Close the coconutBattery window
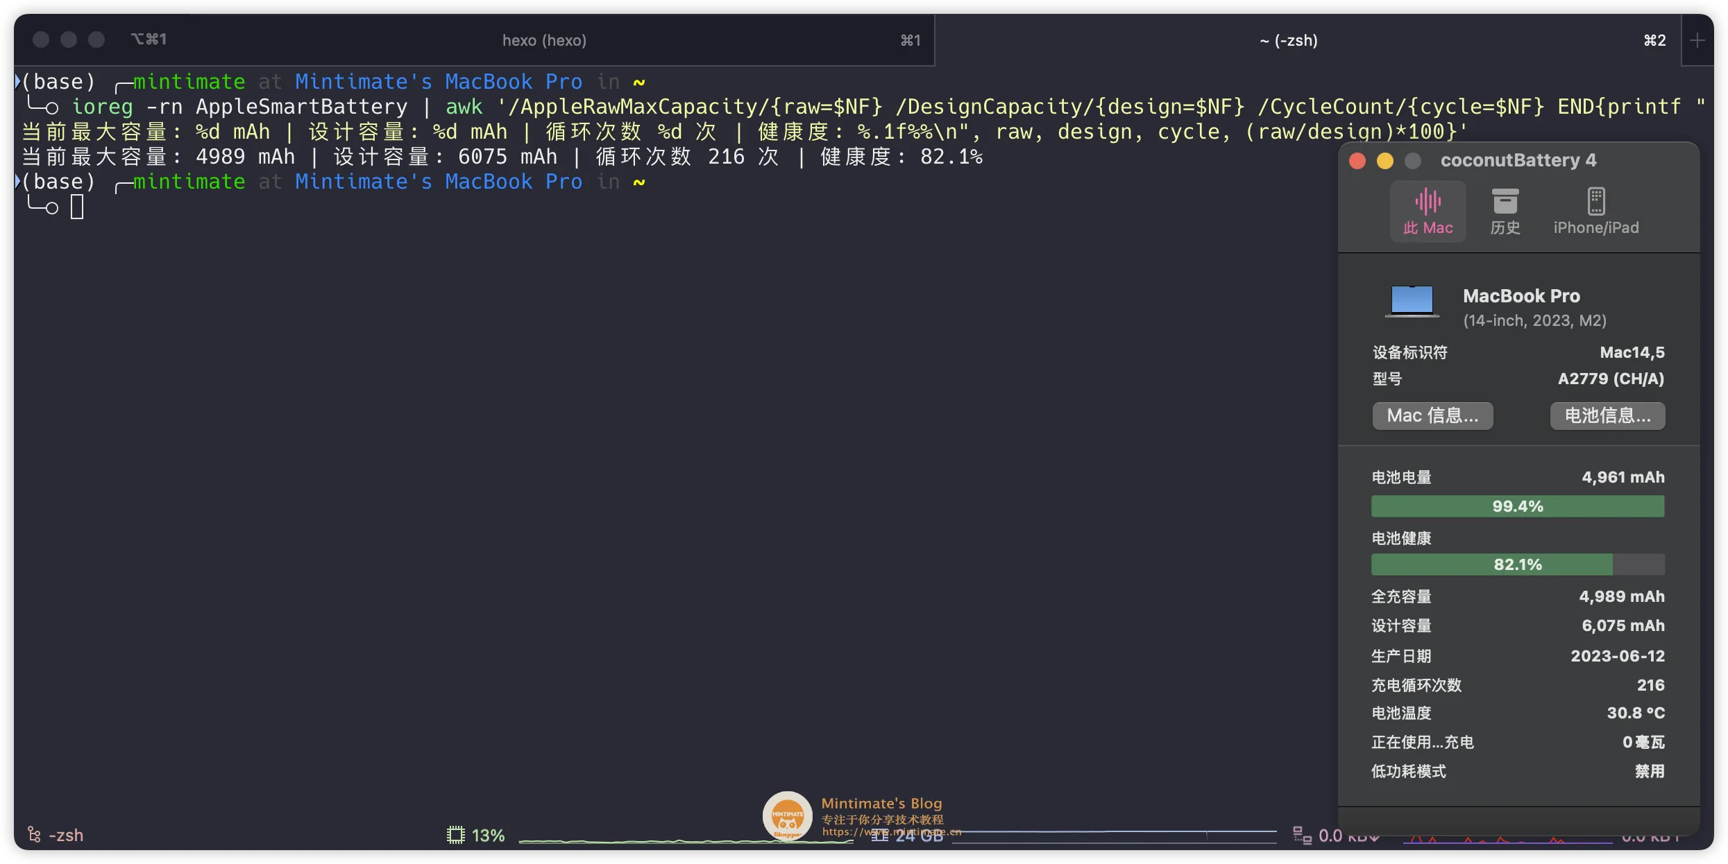This screenshot has height=864, width=1728. click(1357, 161)
